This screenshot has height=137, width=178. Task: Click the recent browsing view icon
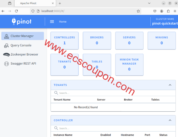pyautogui.click(x=10, y=3)
